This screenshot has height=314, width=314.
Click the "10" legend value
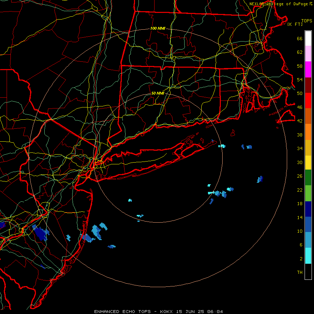point(300,231)
